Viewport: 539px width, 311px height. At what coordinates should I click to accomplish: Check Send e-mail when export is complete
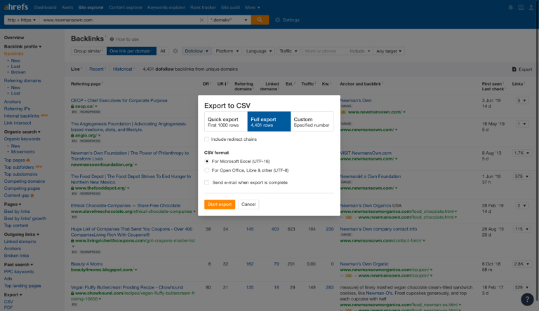[206, 182]
